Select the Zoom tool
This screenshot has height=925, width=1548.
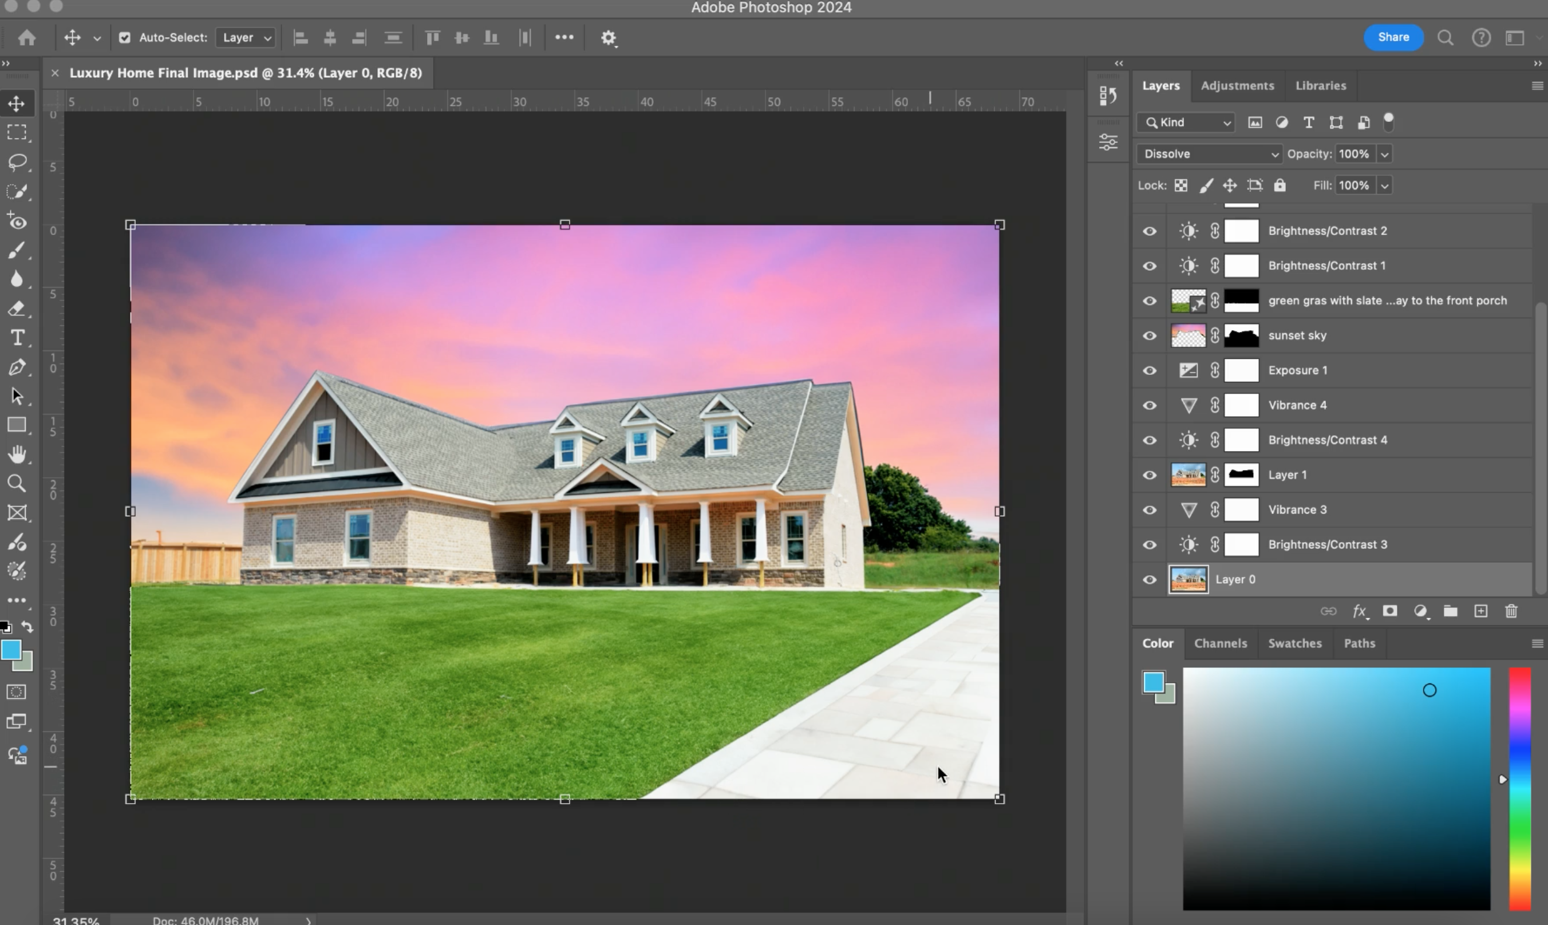click(x=17, y=484)
